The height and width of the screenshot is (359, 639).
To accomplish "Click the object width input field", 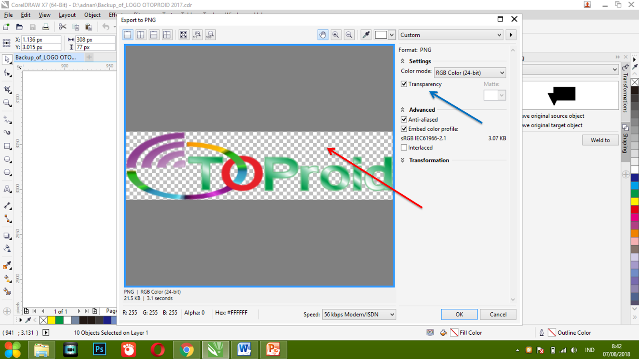I will click(x=95, y=39).
